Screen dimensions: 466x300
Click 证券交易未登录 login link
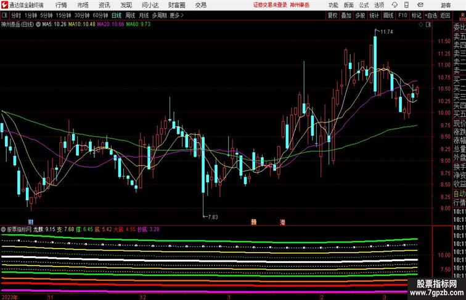pyautogui.click(x=270, y=5)
